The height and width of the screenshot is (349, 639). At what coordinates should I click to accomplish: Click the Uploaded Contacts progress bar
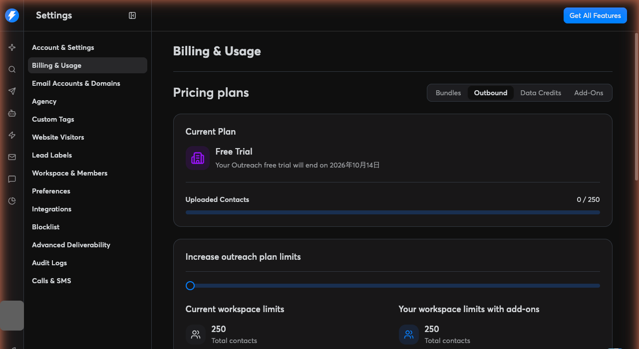(x=393, y=212)
